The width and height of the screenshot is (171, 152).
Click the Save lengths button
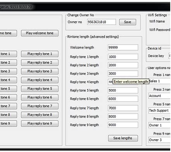[123, 138]
